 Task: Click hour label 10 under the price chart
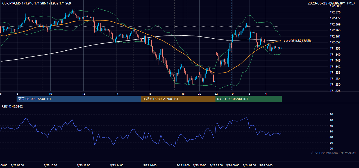[x=50, y=94]
